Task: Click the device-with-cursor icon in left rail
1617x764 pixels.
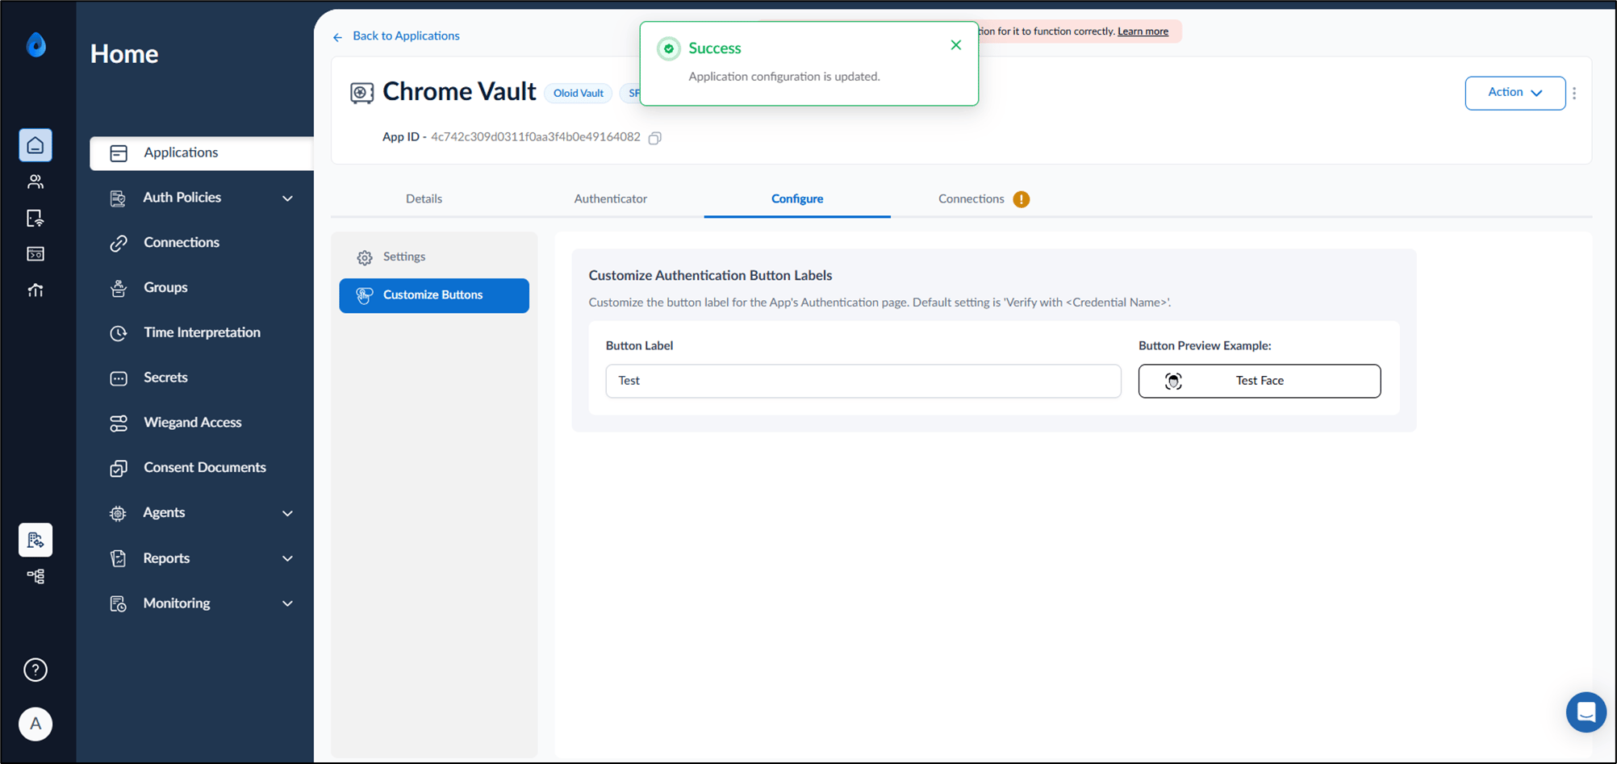Action: click(36, 218)
